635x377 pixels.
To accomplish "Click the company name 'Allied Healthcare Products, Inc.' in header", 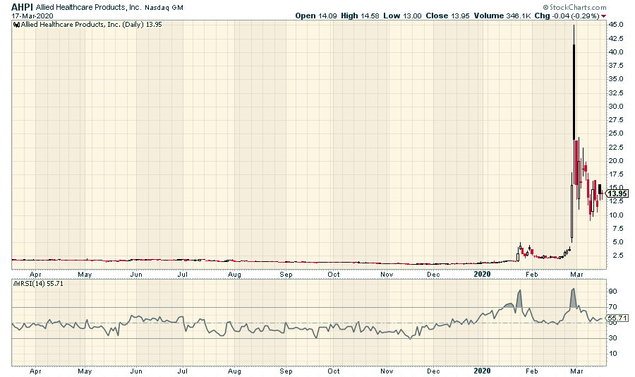I will 89,7.
